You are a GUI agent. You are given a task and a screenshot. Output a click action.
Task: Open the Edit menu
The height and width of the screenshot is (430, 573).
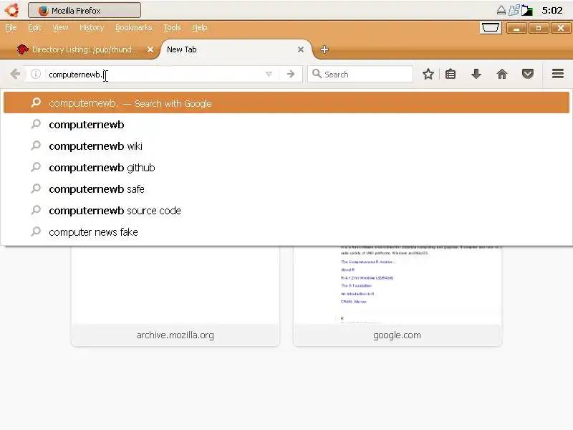tap(34, 27)
